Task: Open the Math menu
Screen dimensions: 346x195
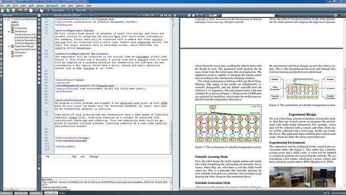Action: point(31,6)
